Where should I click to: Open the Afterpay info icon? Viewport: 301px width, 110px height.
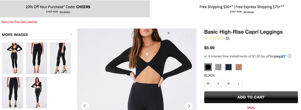click(x=290, y=56)
